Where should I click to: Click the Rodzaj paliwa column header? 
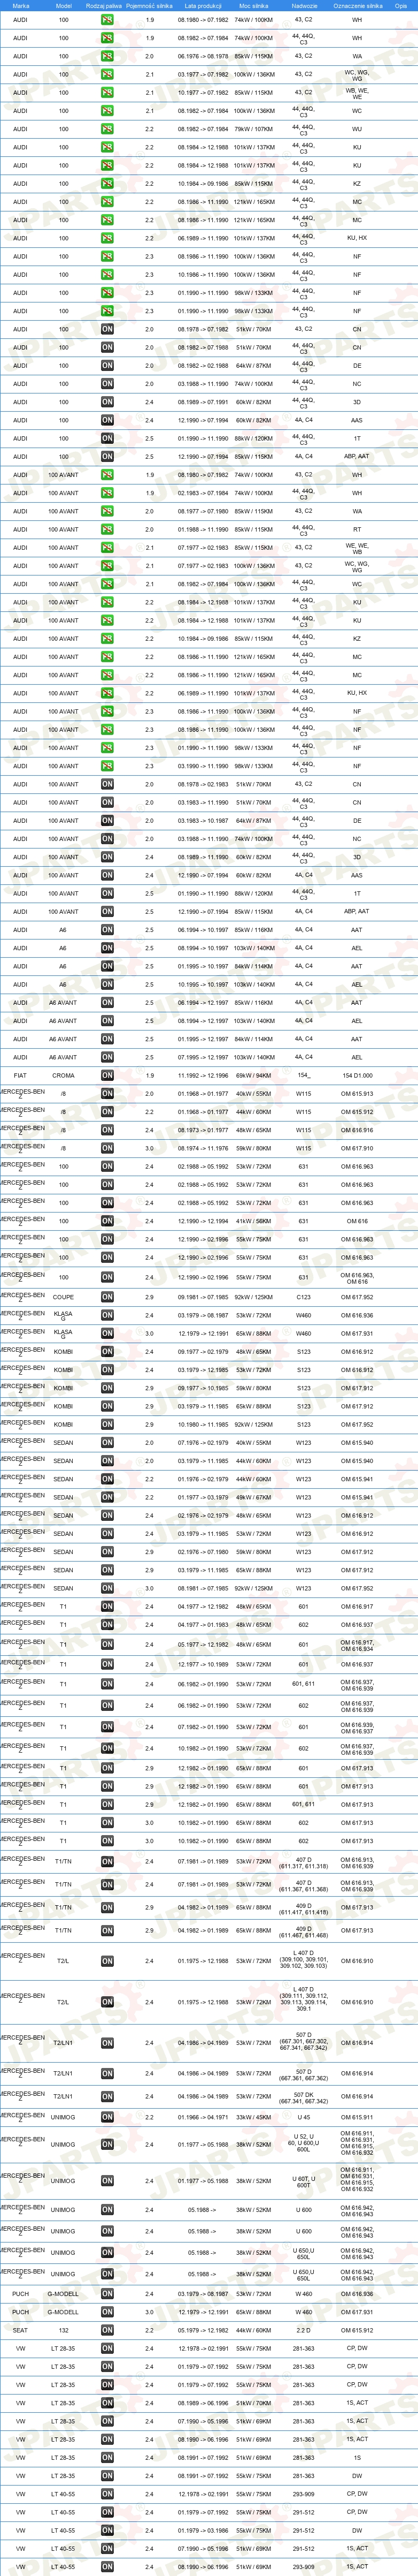point(104,6)
